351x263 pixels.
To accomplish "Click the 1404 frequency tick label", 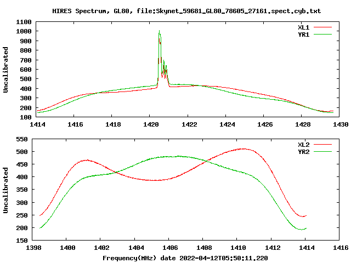I will (x=136, y=248).
